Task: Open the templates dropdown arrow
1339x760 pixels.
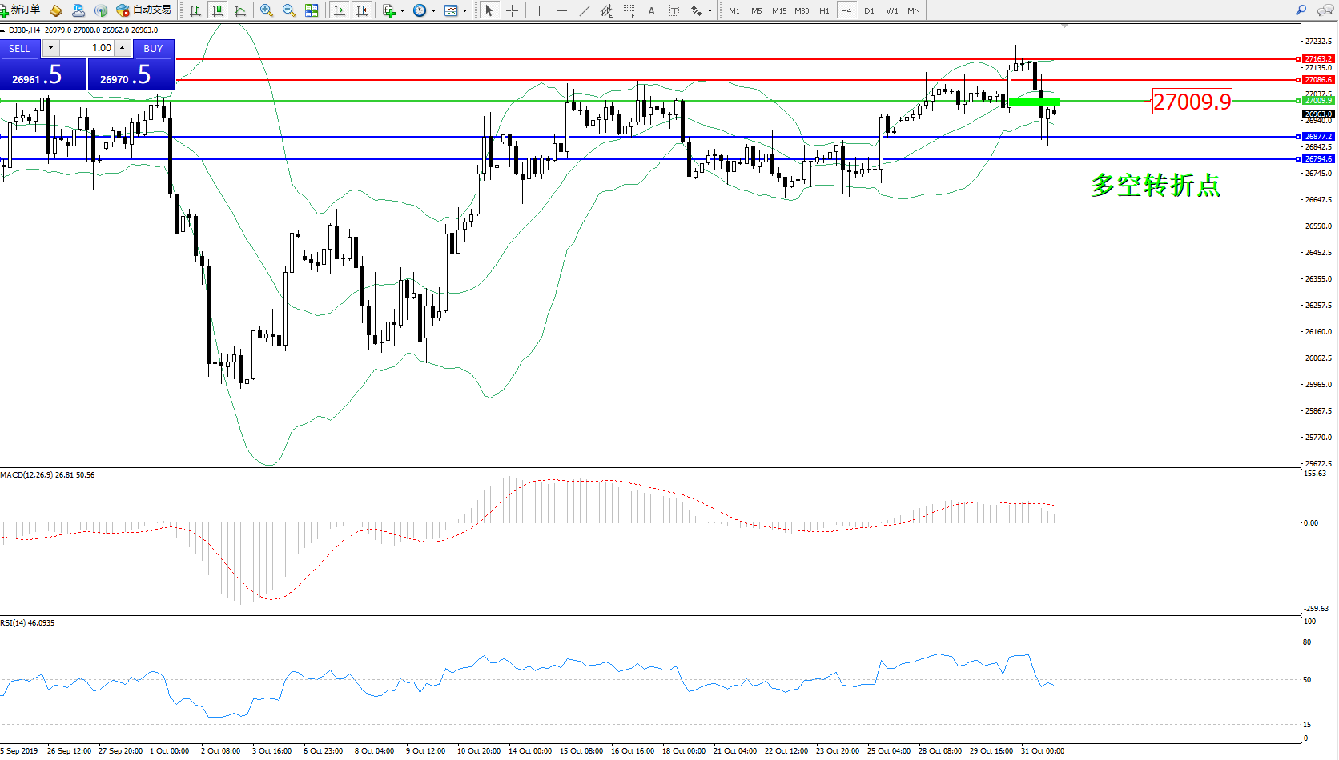Action: [x=464, y=11]
